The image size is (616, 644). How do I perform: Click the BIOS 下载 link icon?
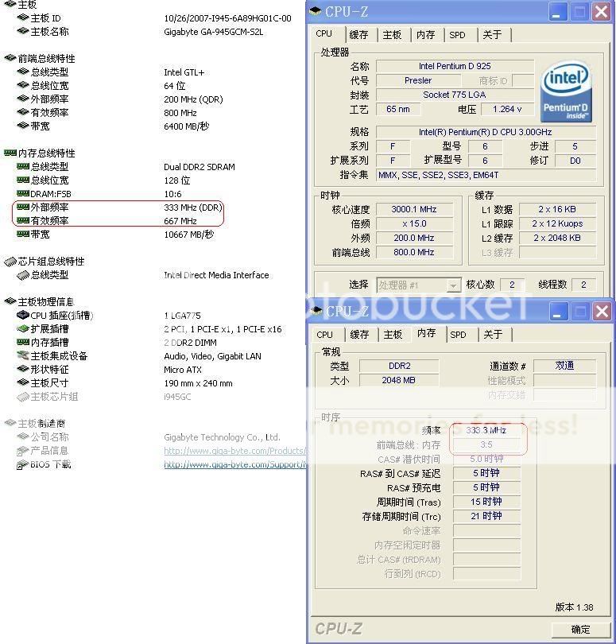pyautogui.click(x=22, y=464)
